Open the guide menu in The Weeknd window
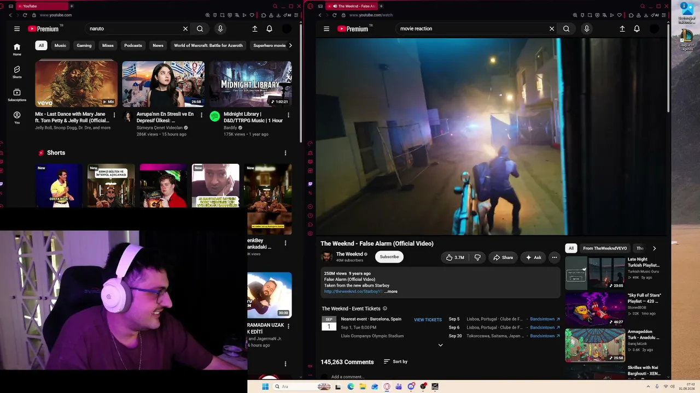The width and height of the screenshot is (700, 393). click(326, 29)
